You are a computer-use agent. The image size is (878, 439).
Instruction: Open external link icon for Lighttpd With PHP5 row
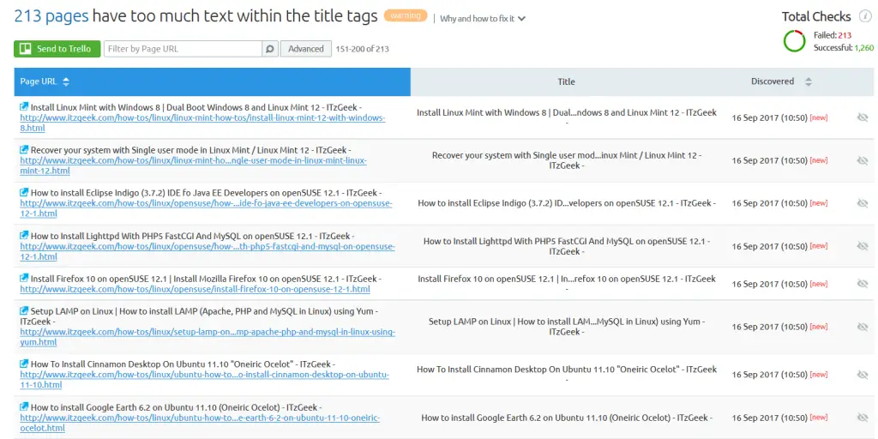pyautogui.click(x=24, y=236)
